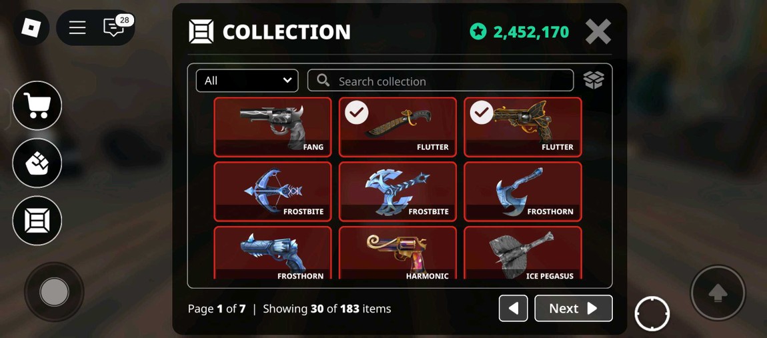Open the Roblox logo menu

point(31,28)
